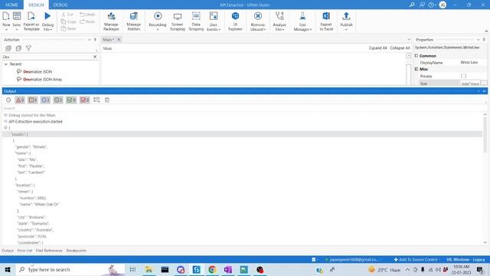Open the Error List tab

point(24,251)
